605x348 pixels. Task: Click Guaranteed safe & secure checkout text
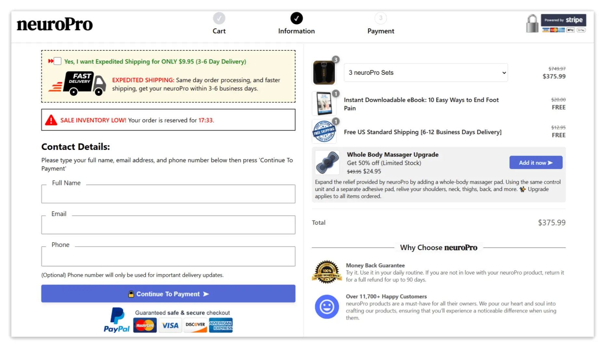pyautogui.click(x=182, y=313)
